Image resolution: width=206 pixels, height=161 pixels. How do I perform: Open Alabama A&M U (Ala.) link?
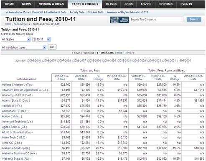point(16,148)
